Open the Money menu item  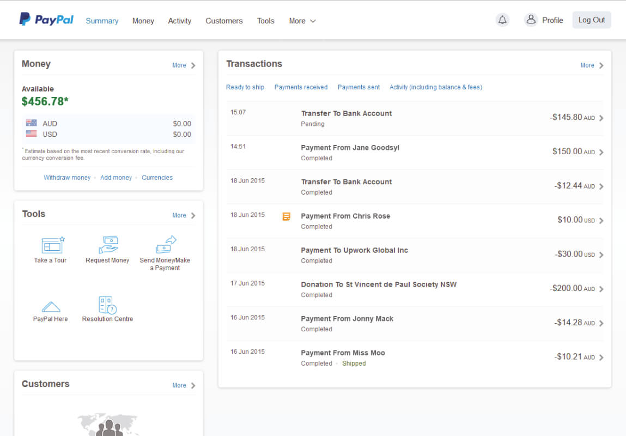143,21
